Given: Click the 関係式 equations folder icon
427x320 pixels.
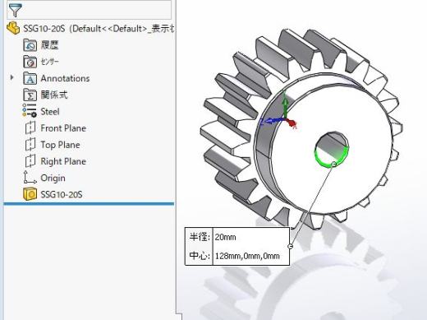Looking at the screenshot, I should [30, 95].
